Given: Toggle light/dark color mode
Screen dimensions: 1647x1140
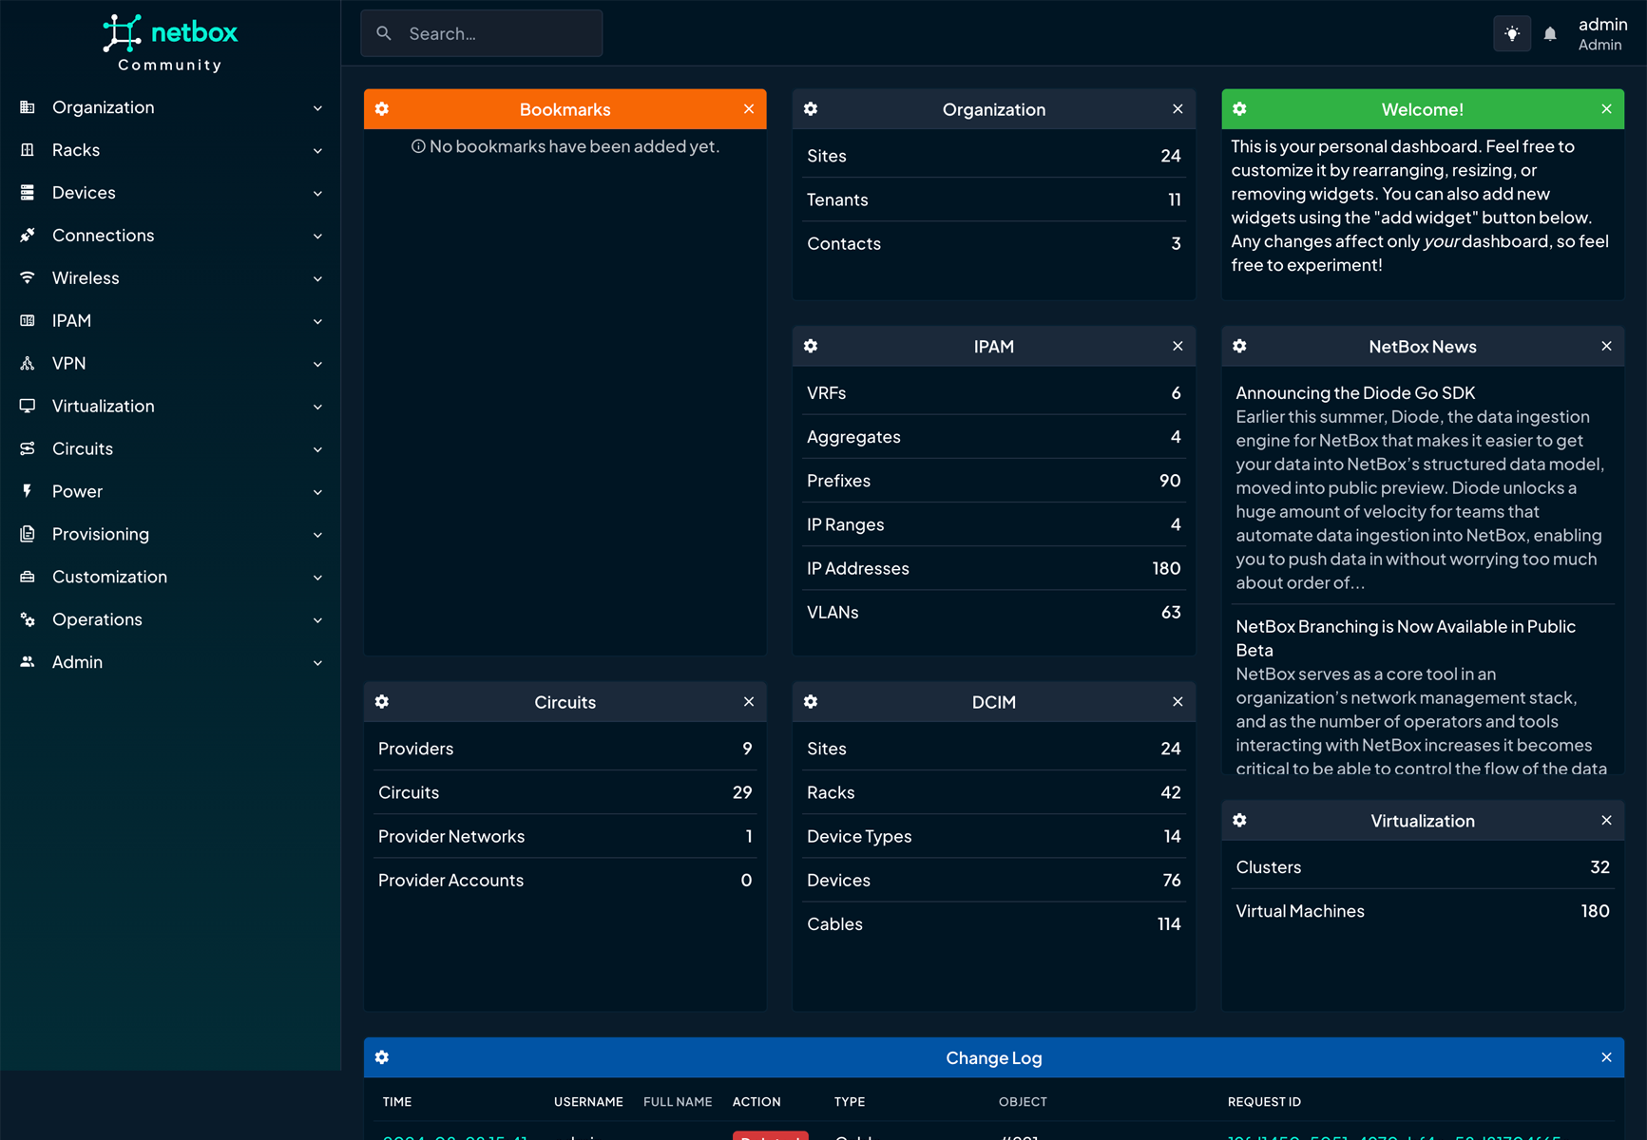Looking at the screenshot, I should point(1512,34).
